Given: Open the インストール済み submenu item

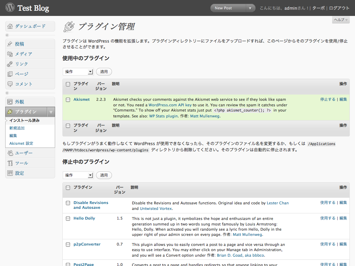Looking at the screenshot, I should click(25, 121).
